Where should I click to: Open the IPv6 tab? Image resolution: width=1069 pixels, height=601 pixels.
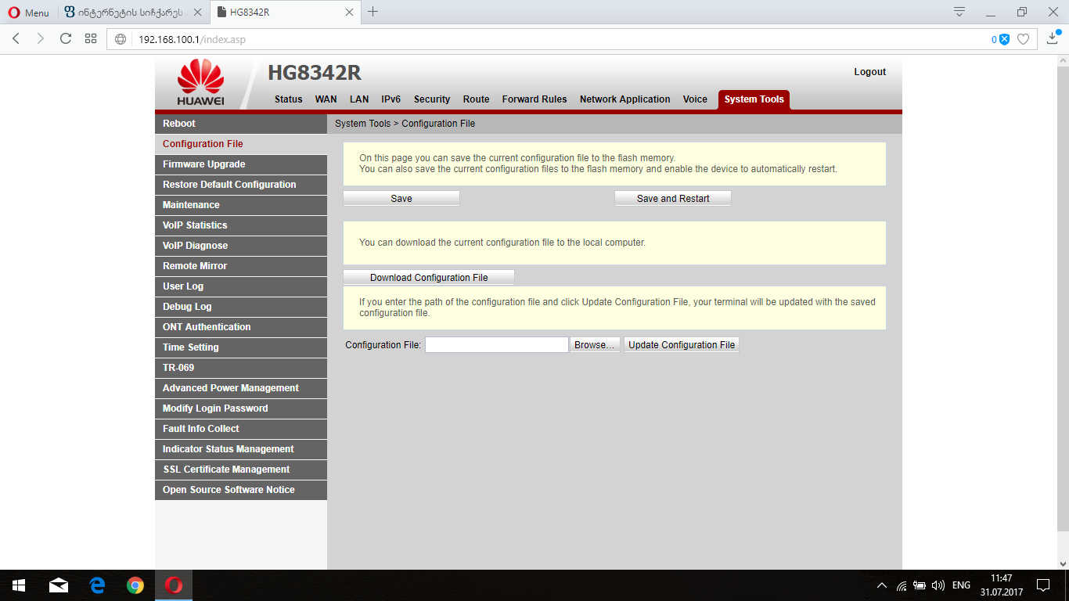click(391, 99)
